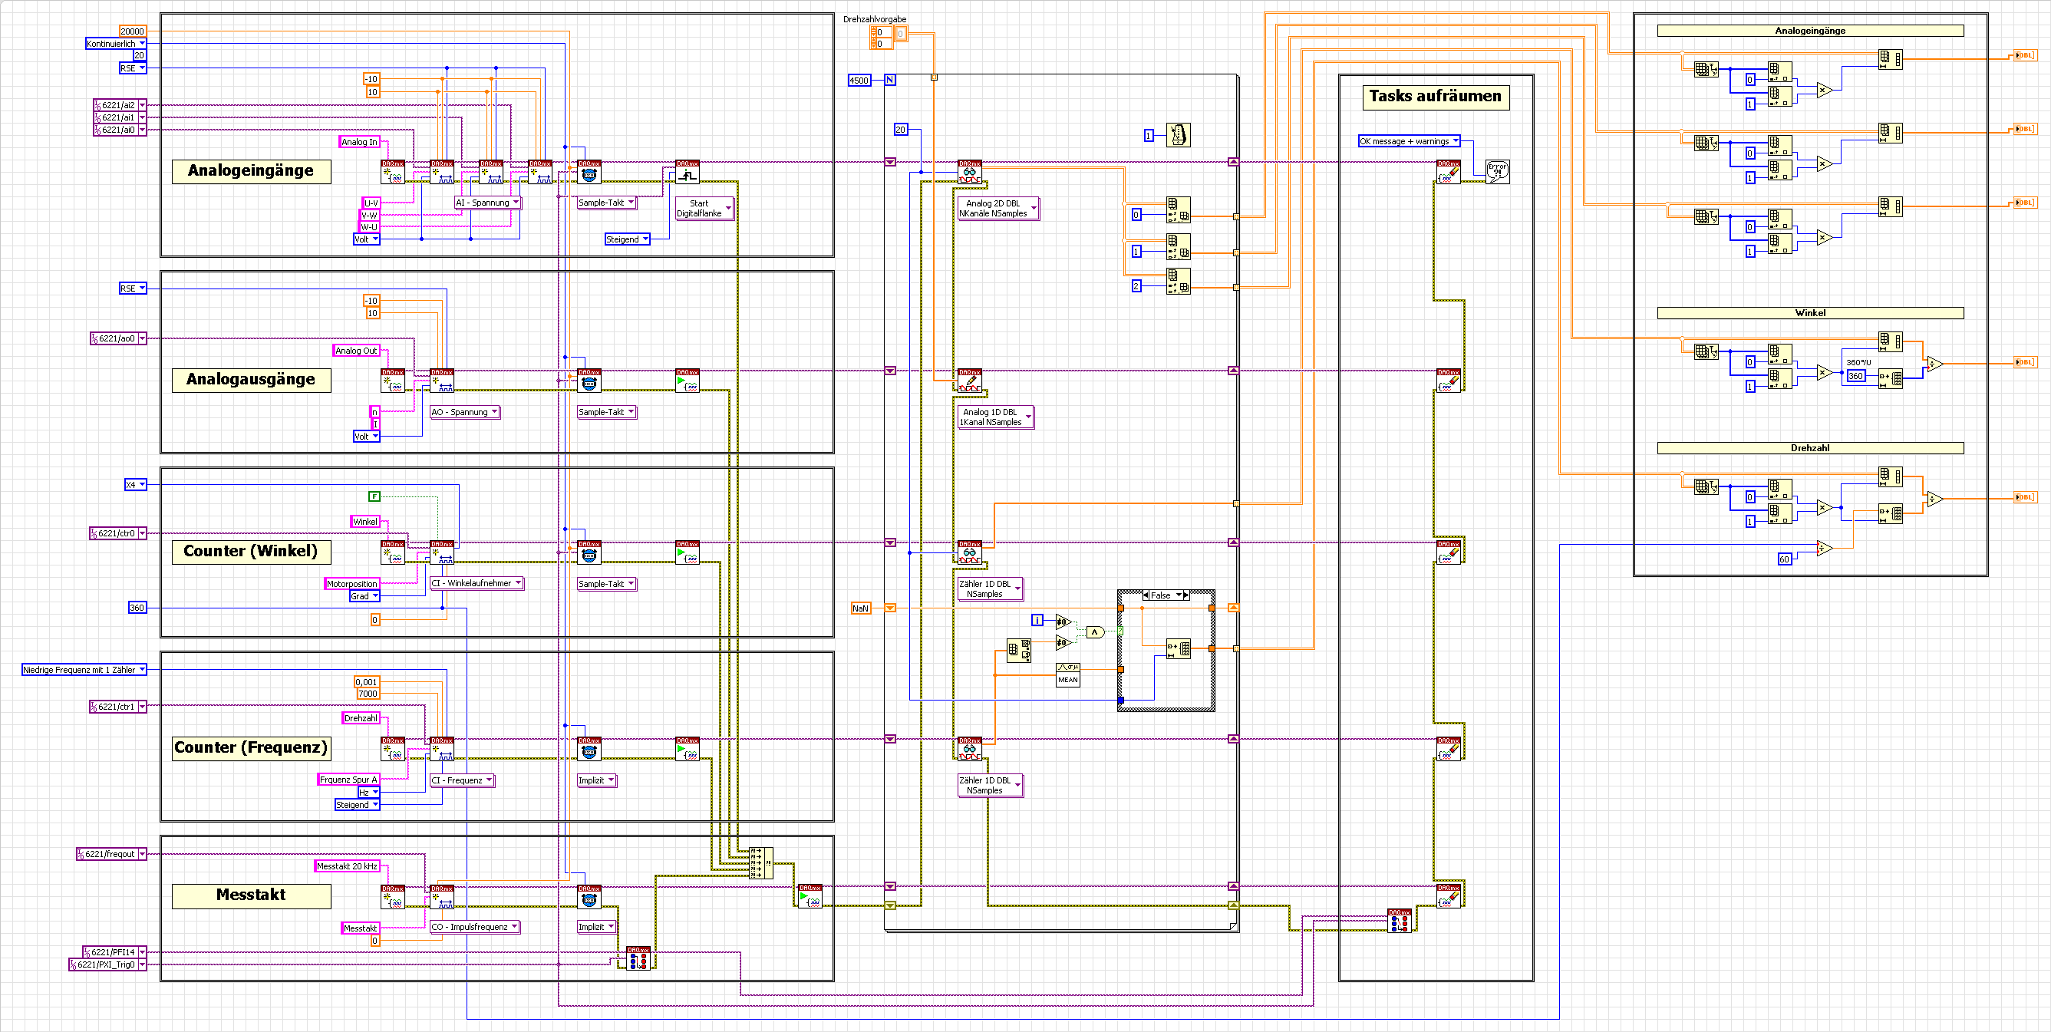Click the Simple Error Handler icon
This screenshot has height=1032, width=2051.
point(1497,171)
